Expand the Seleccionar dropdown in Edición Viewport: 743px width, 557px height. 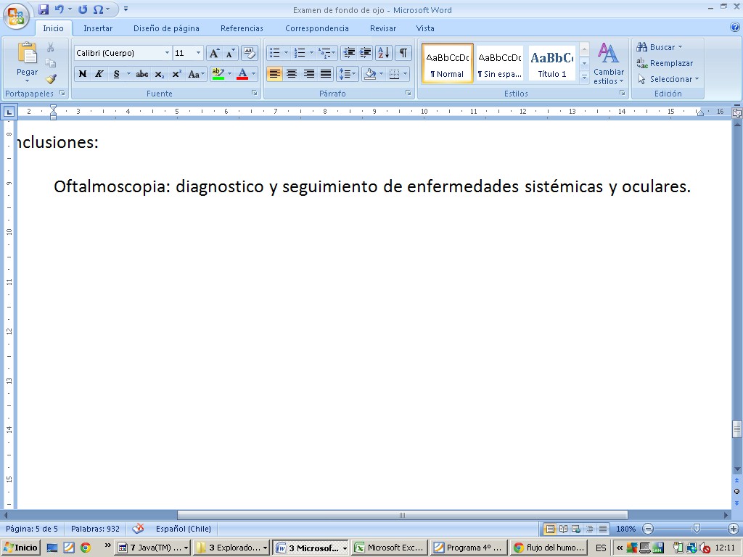tap(669, 79)
